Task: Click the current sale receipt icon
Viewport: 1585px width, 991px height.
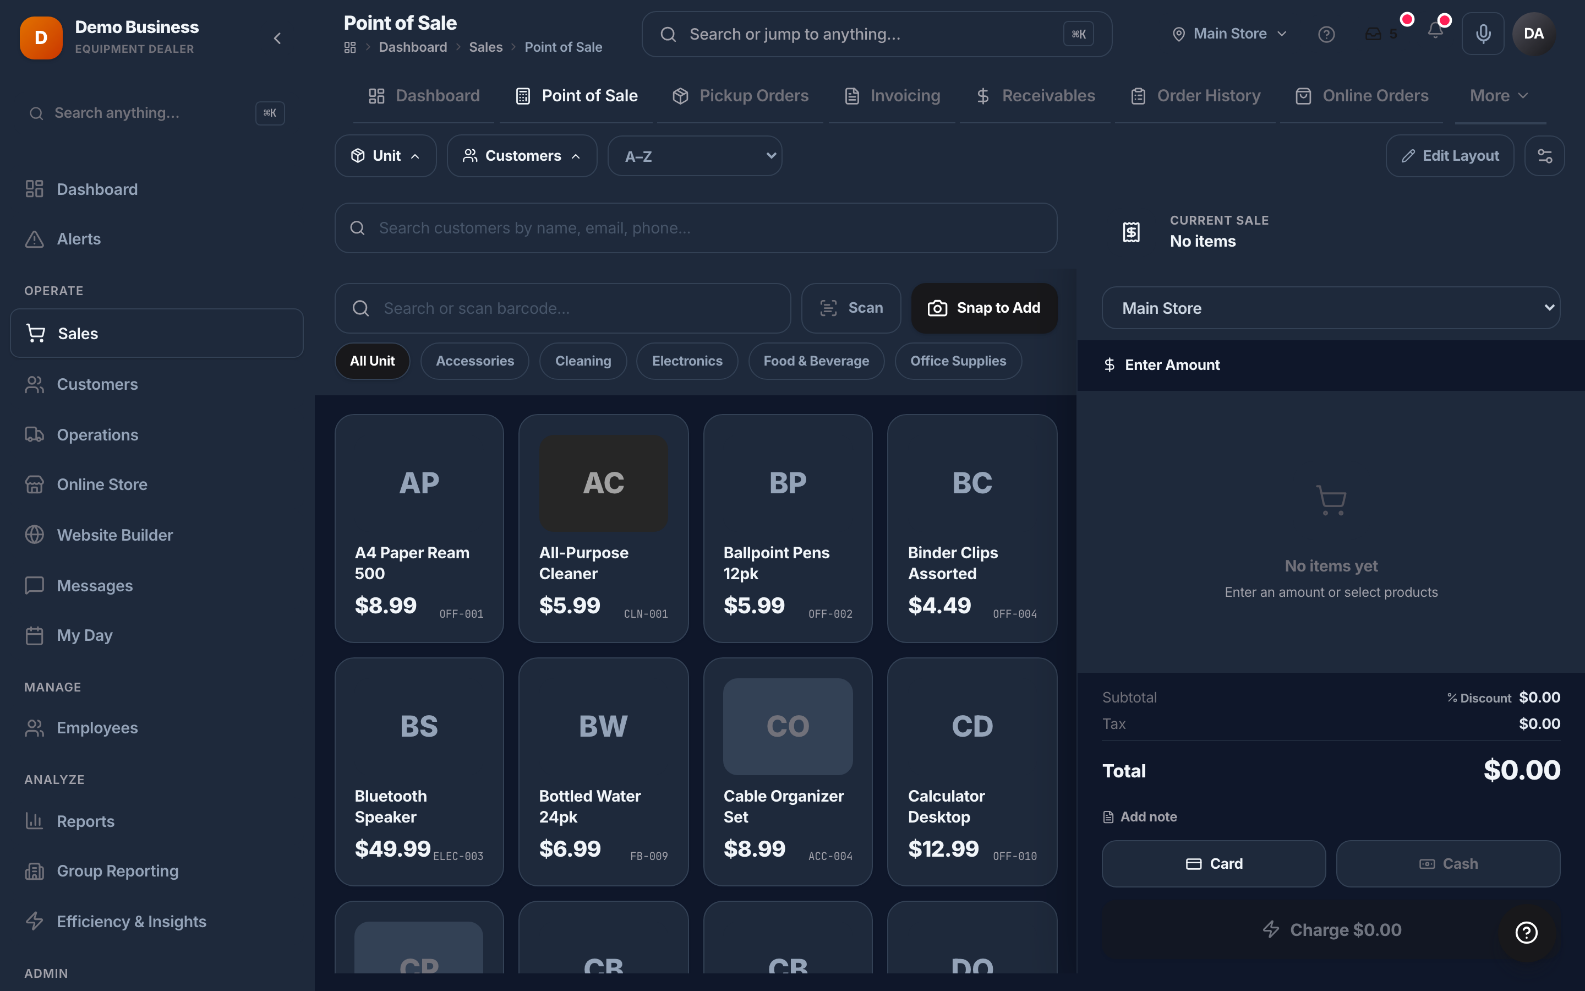Action: coord(1131,231)
